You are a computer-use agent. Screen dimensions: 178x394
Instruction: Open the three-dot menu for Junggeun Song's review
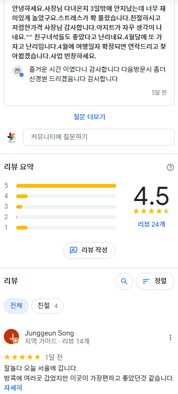(x=170, y=337)
